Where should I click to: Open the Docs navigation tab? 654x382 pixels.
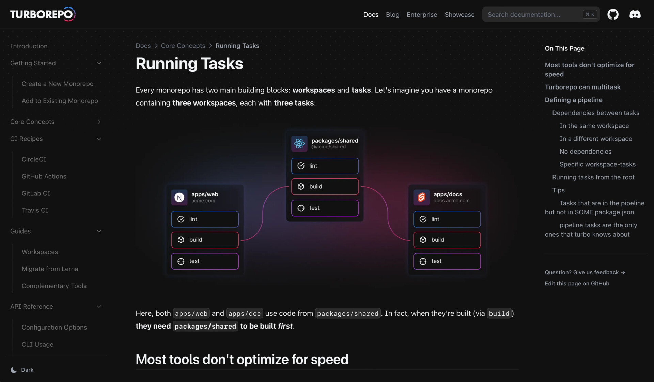tap(371, 15)
